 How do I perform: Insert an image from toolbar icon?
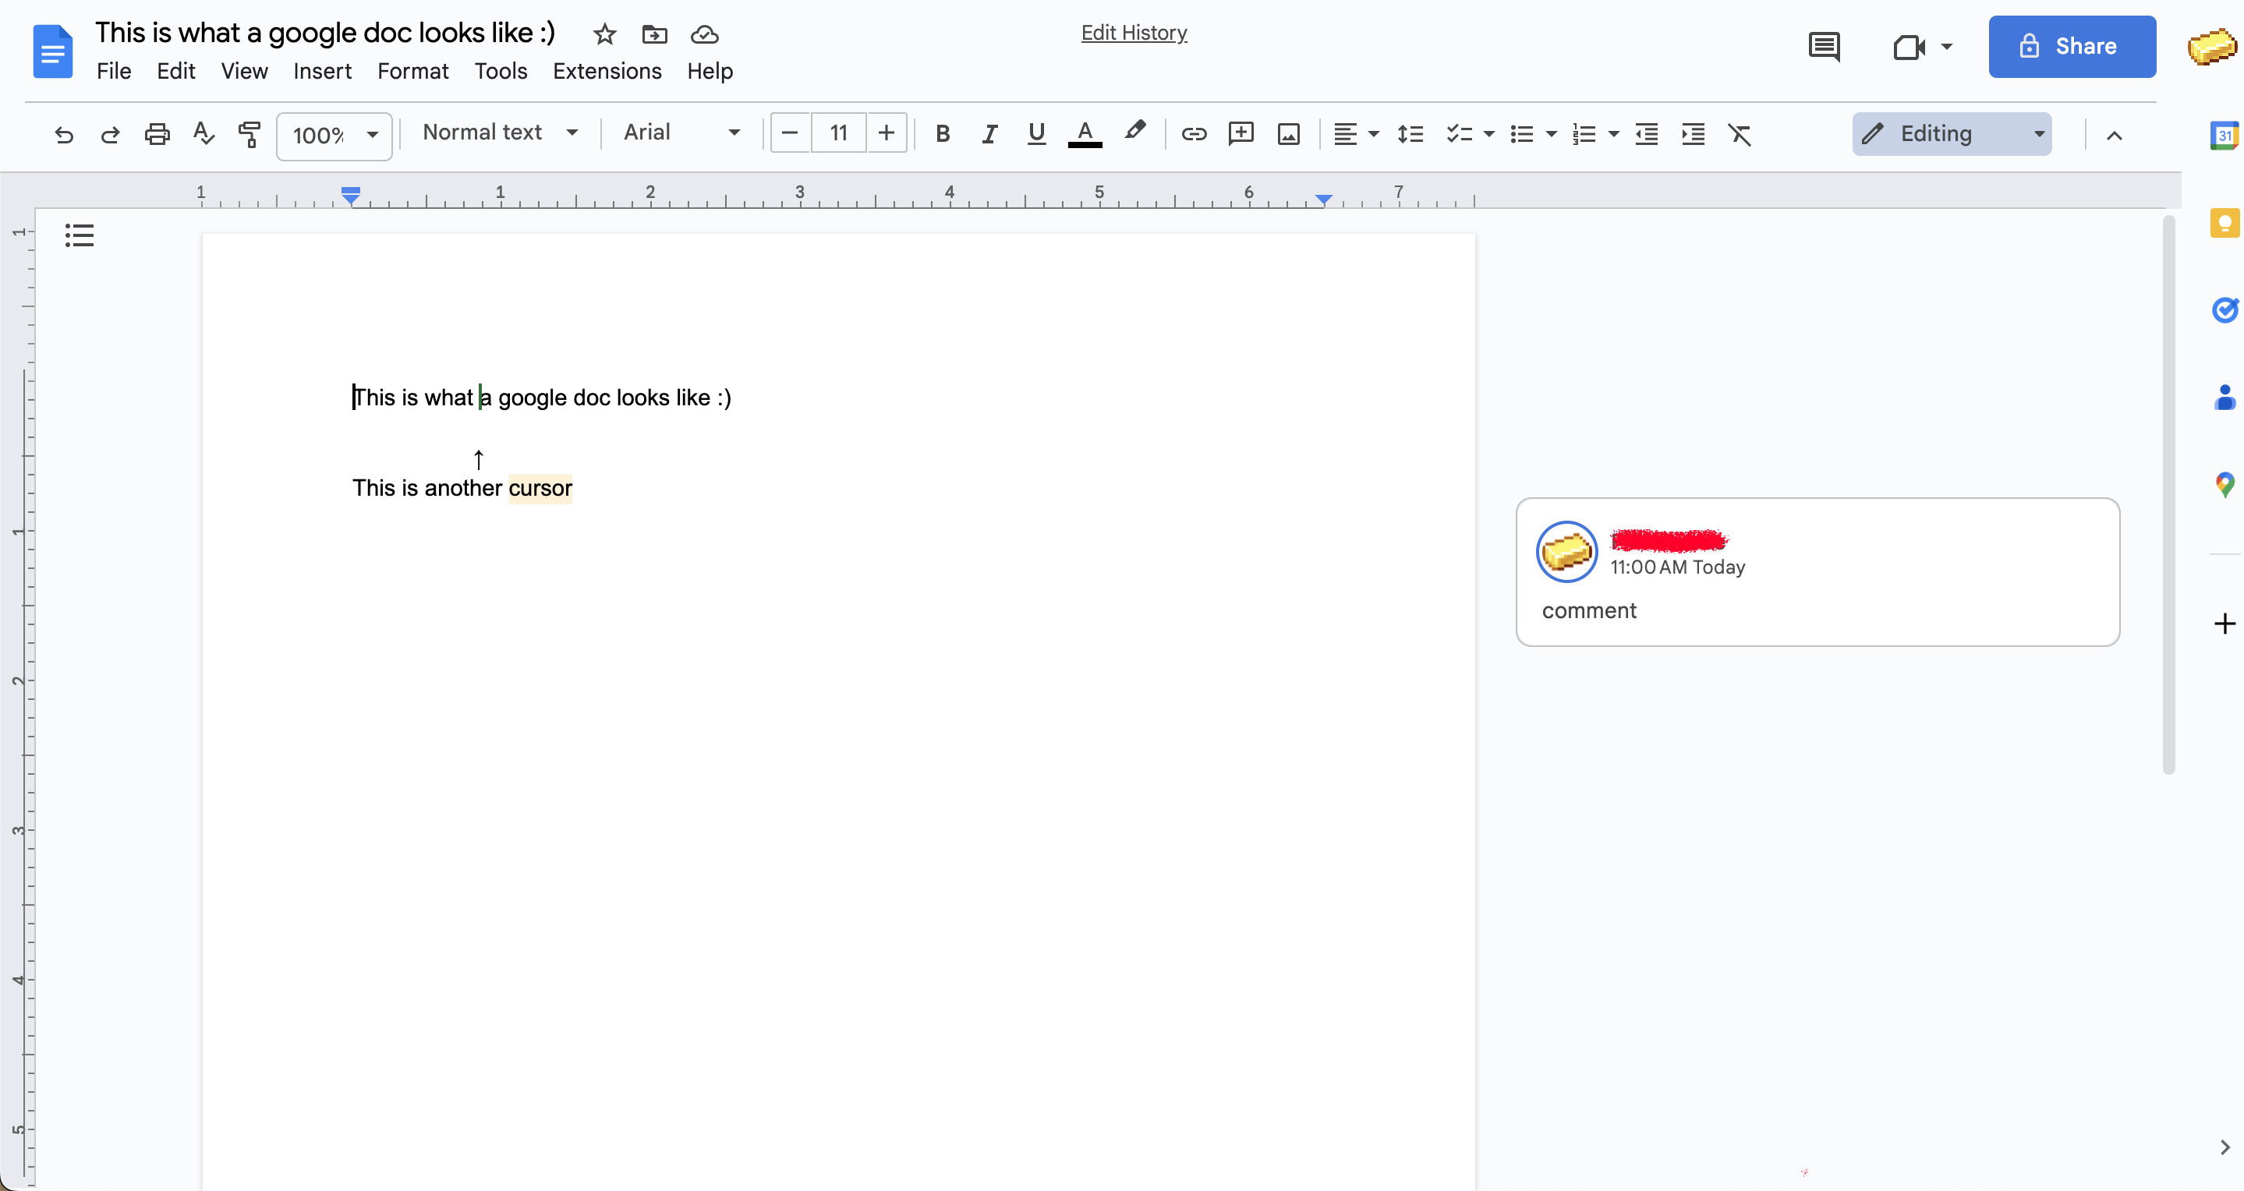coord(1288,134)
